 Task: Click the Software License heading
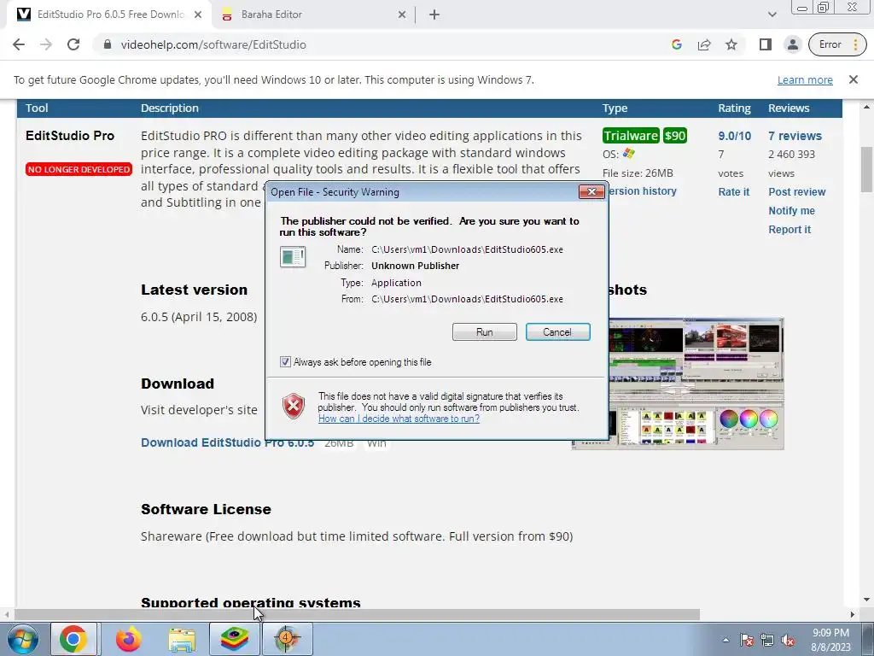(x=206, y=509)
